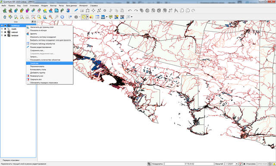Select the Measure ruler tool

[103, 17]
